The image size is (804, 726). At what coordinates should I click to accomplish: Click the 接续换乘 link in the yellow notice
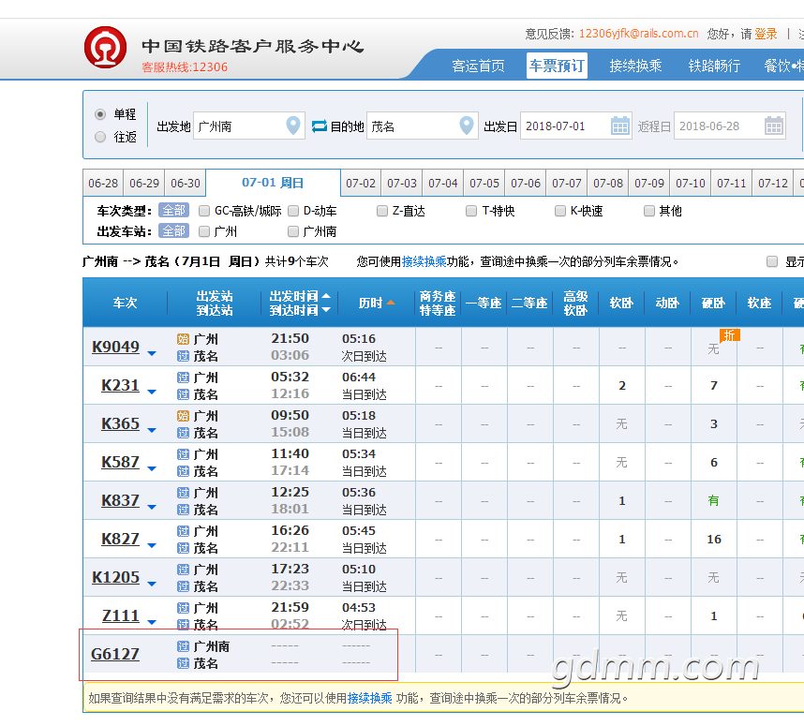pyautogui.click(x=370, y=698)
